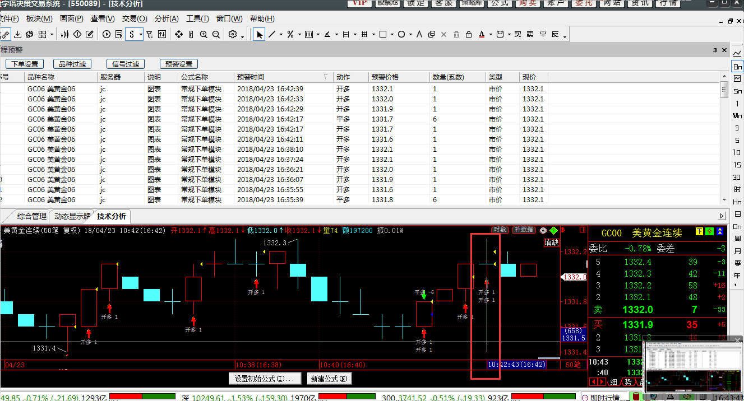
Task: Click the zoom out magnifier icon
Action: tap(216, 35)
